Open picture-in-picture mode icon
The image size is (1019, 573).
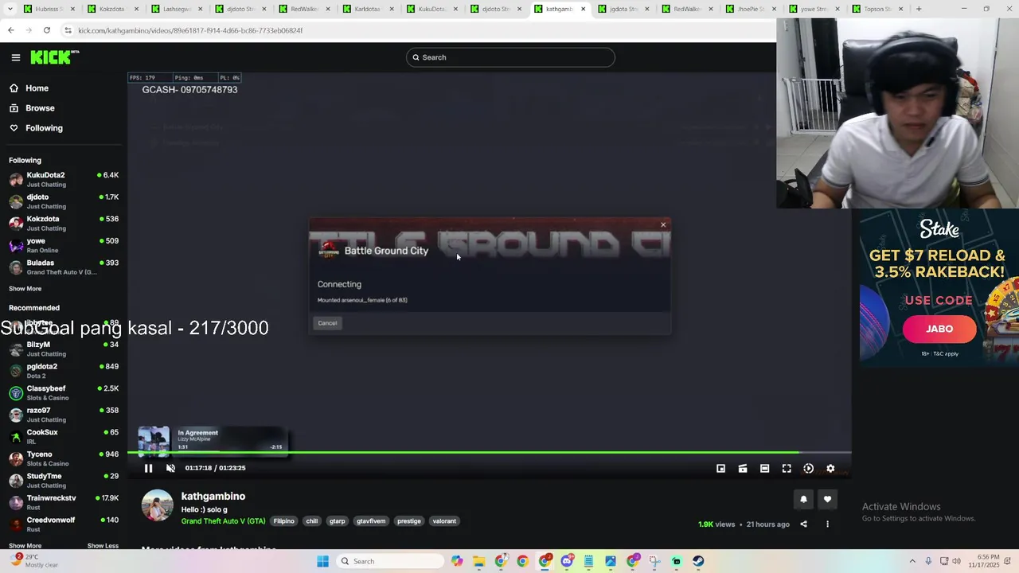[720, 469]
